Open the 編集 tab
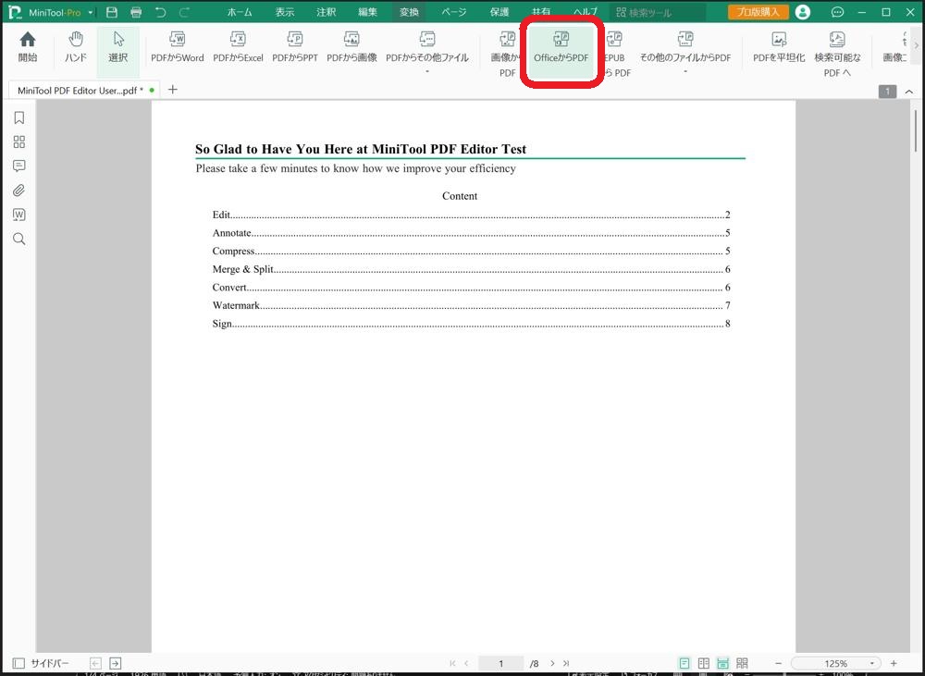This screenshot has height=676, width=925. (x=367, y=12)
